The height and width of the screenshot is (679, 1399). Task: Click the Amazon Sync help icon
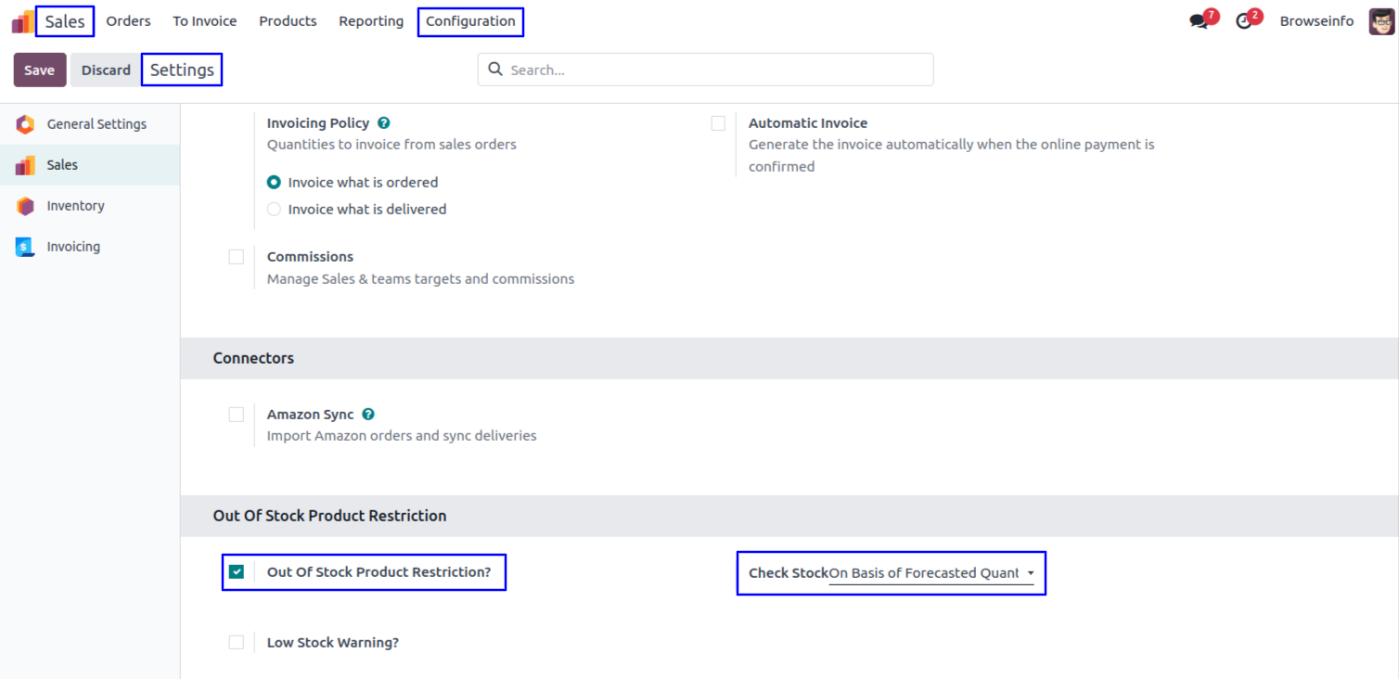tap(368, 415)
